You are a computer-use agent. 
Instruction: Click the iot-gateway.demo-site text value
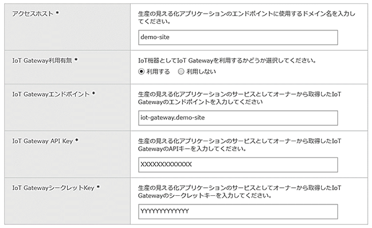click(x=172, y=118)
